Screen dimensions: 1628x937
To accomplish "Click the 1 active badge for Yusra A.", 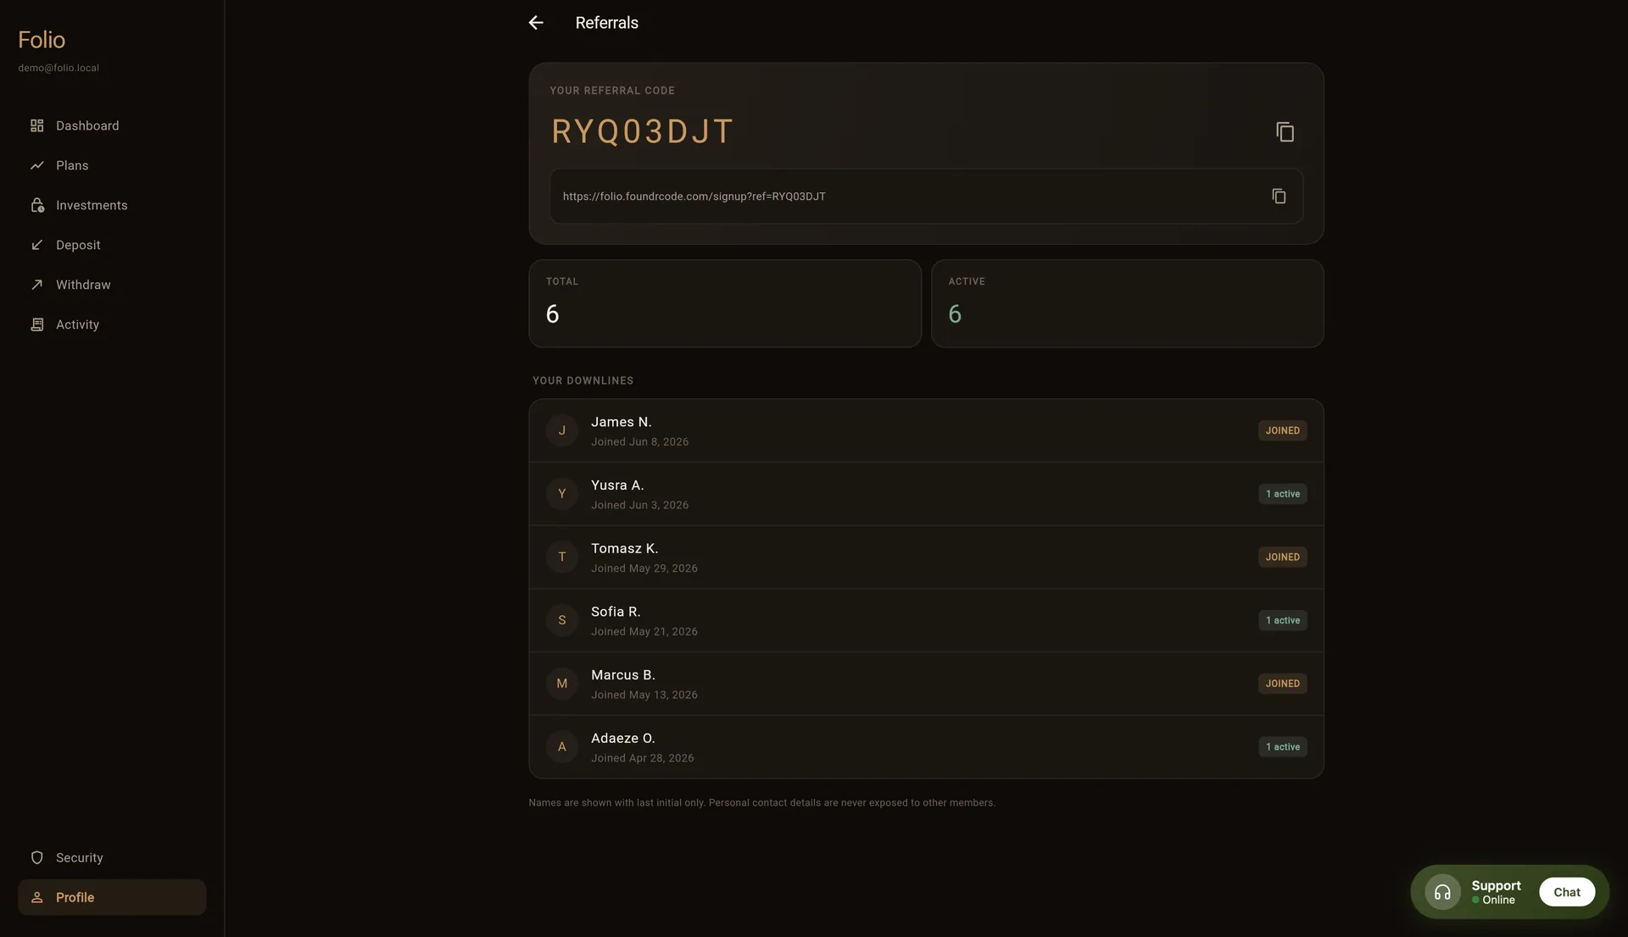I will click(1282, 494).
